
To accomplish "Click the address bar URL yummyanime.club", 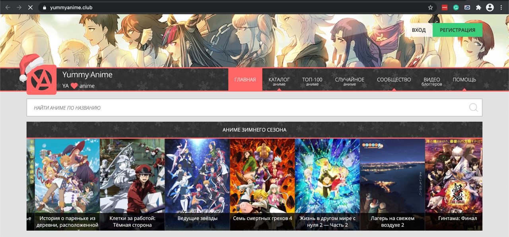I will tap(71, 8).
